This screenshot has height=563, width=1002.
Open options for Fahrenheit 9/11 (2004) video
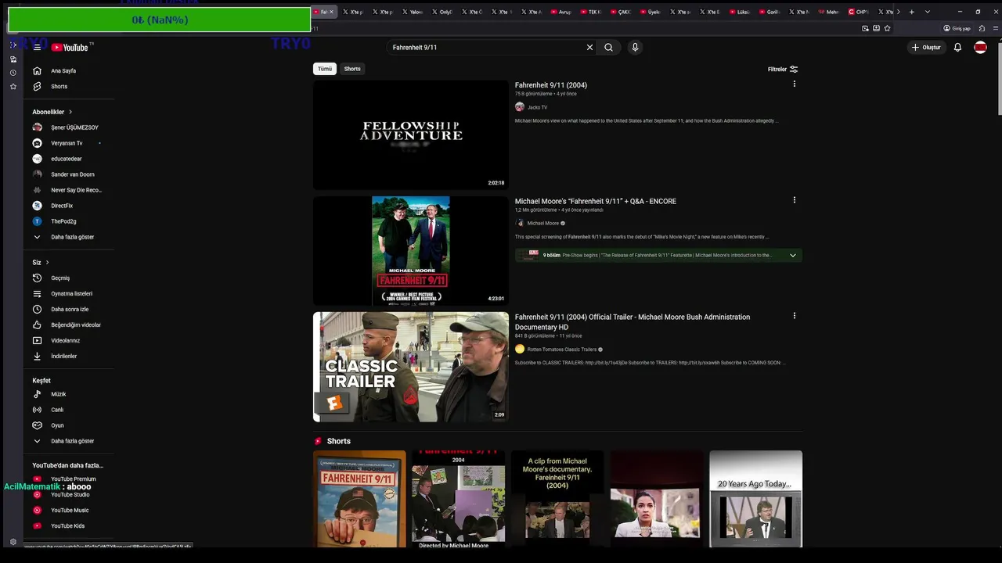794,84
